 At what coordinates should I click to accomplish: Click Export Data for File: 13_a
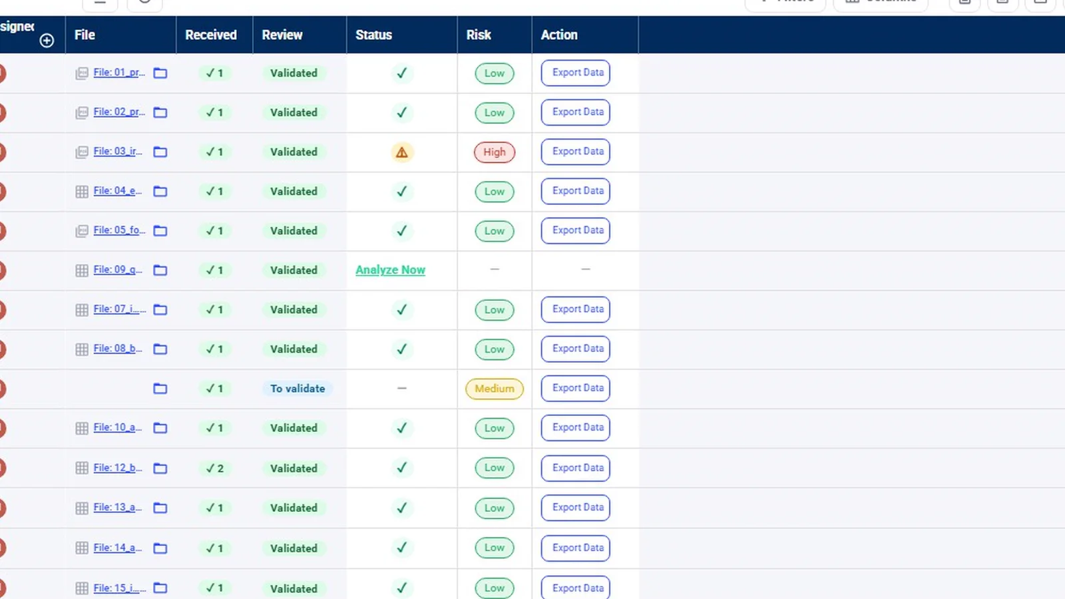(576, 508)
